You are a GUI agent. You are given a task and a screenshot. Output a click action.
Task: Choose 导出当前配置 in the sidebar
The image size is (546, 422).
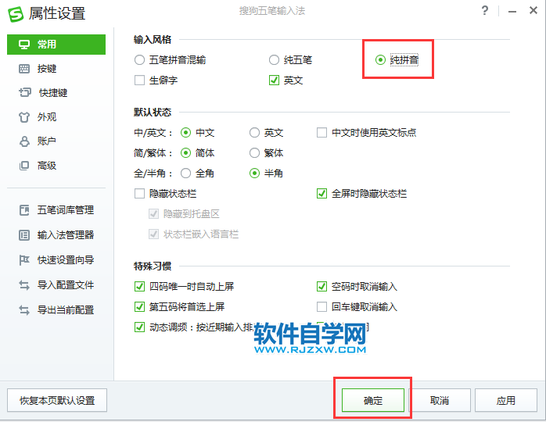coord(56,310)
